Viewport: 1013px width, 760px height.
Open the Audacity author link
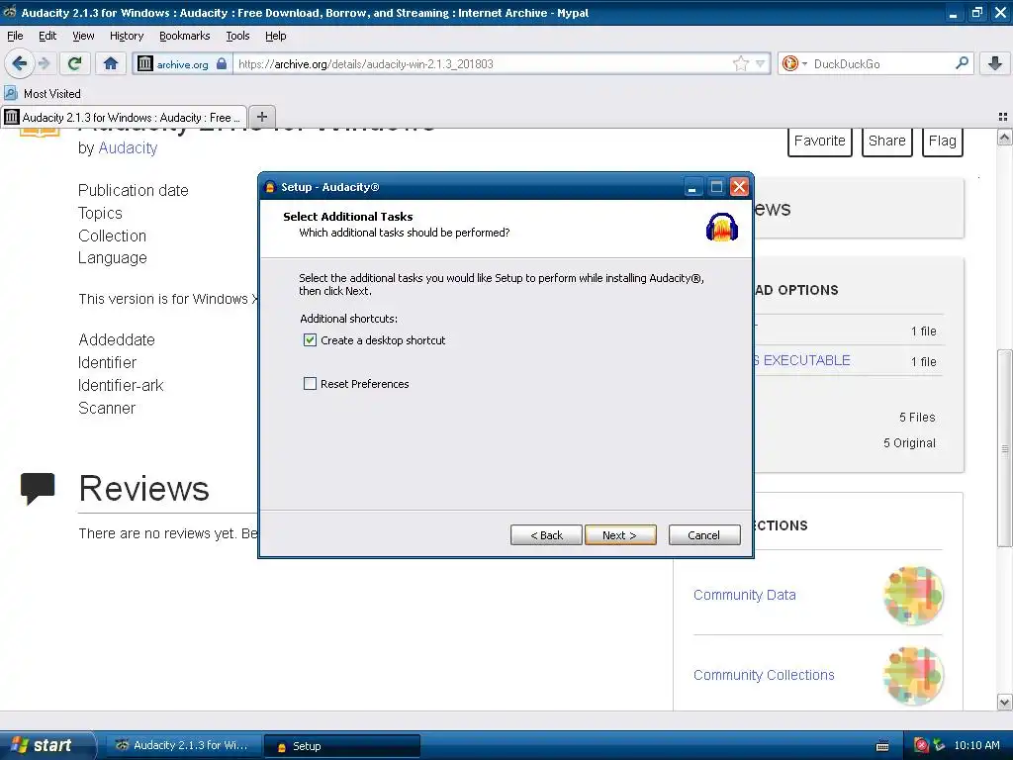pyautogui.click(x=128, y=148)
